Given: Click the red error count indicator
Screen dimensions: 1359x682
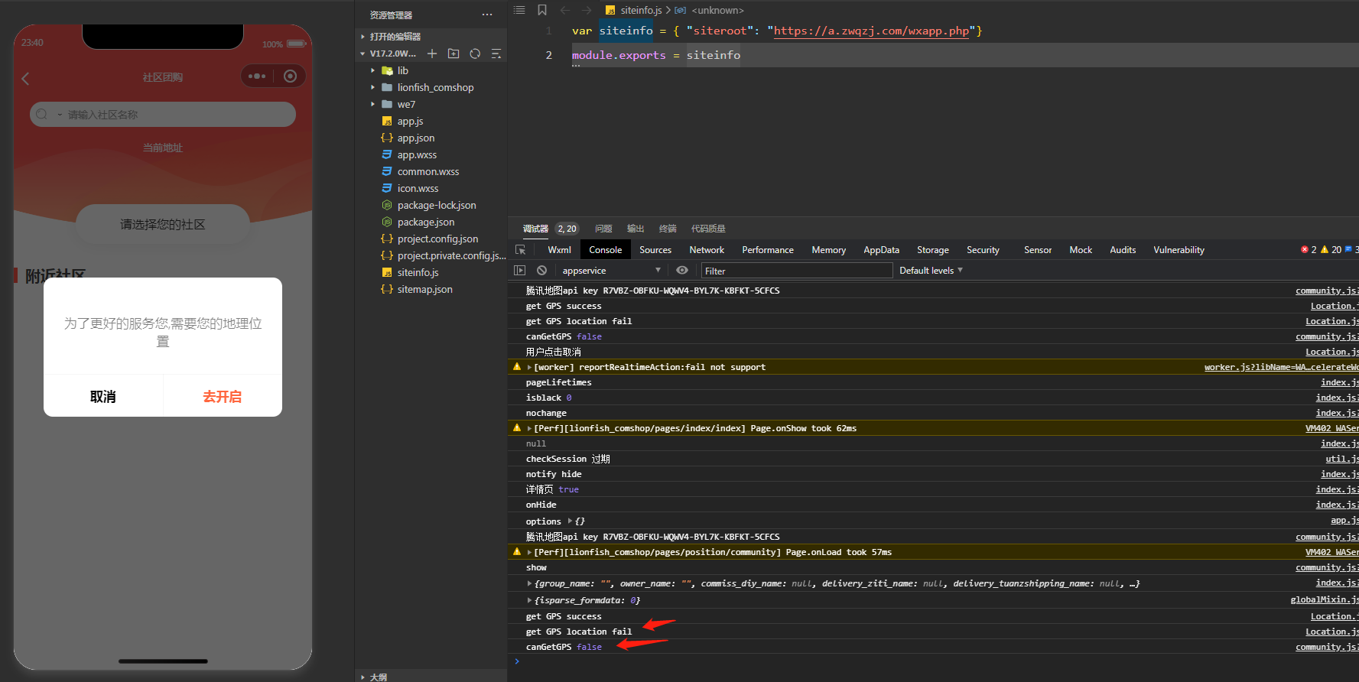Looking at the screenshot, I should (1309, 250).
